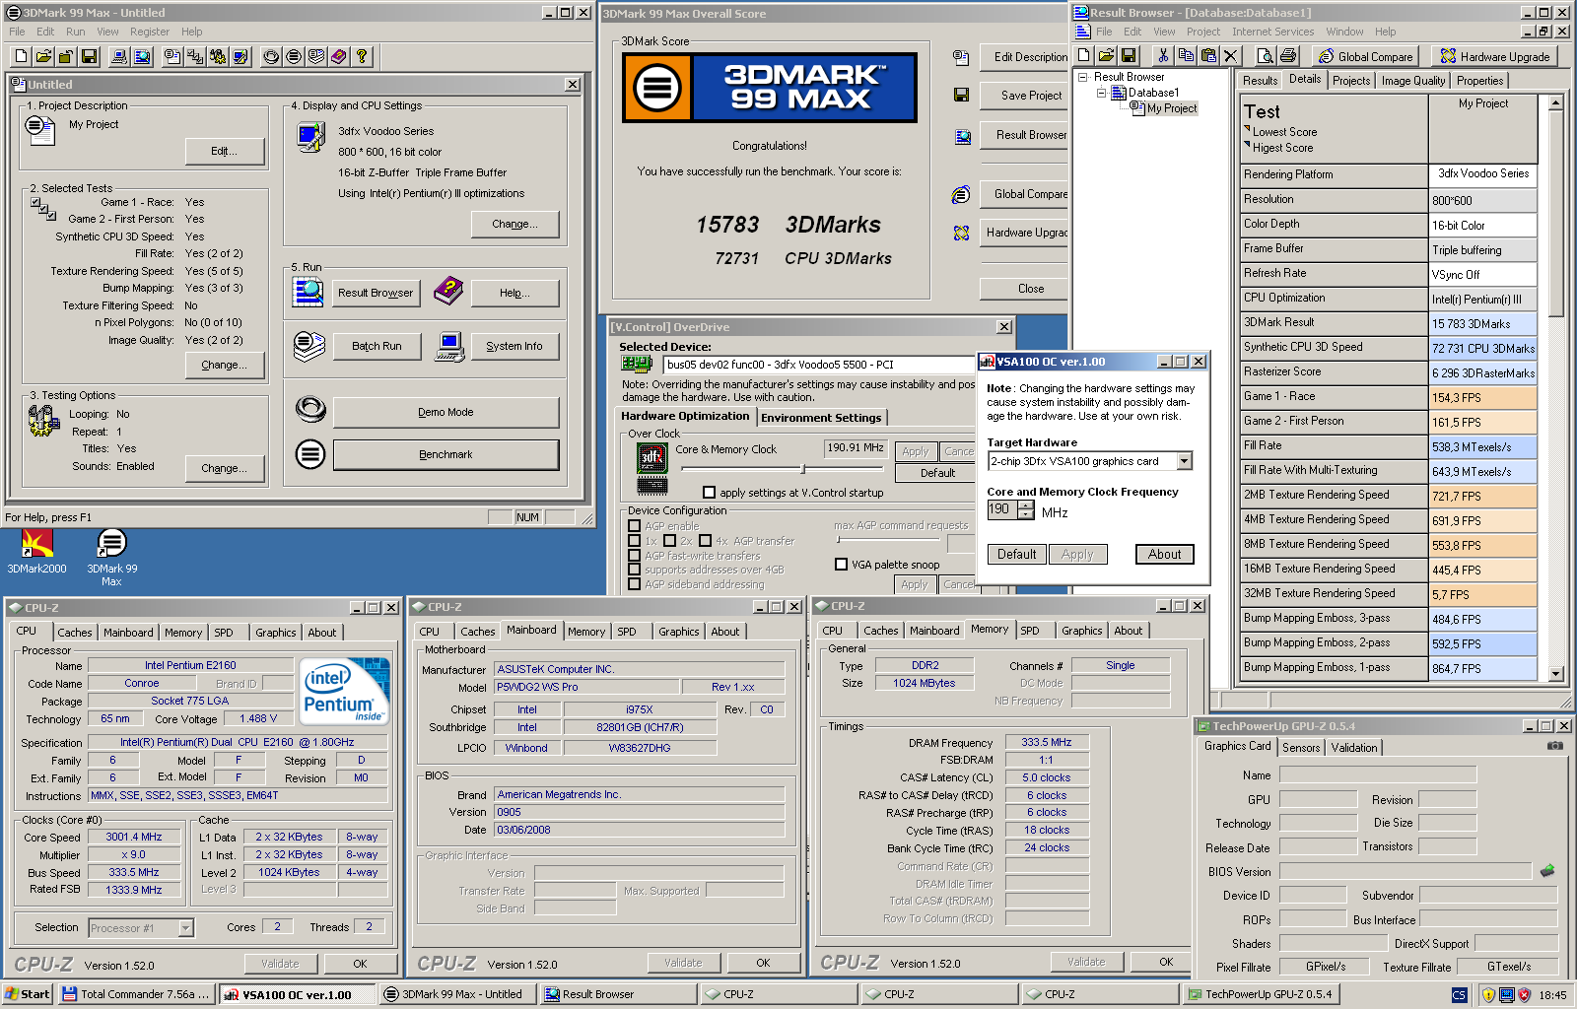Collapse Database1 tree node
This screenshot has height=1009, width=1577.
point(1102,93)
